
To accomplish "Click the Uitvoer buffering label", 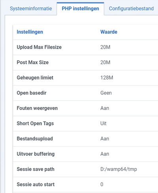I will click(x=36, y=154).
